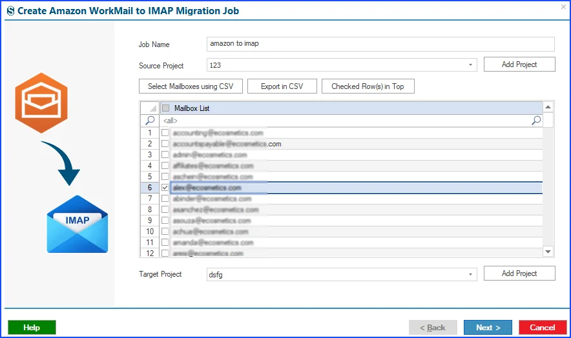Check the mailbox checkbox in row 9
Viewport: 571px width, 338px height.
pyautogui.click(x=165, y=221)
